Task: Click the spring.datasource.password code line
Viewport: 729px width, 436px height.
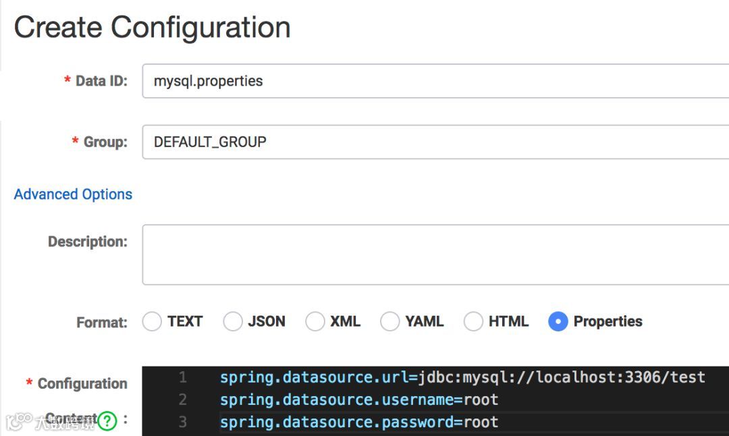Action: [x=359, y=423]
